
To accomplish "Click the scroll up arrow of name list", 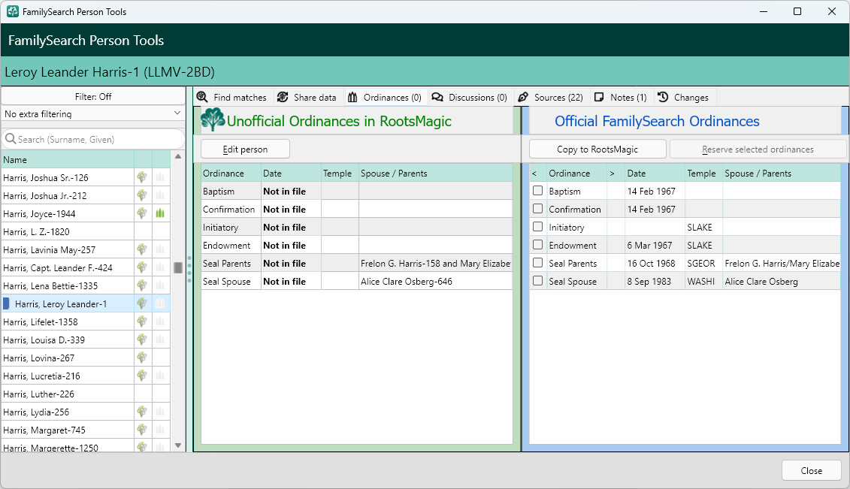I will (x=178, y=156).
